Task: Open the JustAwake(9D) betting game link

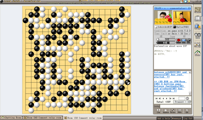Action: (170, 86)
